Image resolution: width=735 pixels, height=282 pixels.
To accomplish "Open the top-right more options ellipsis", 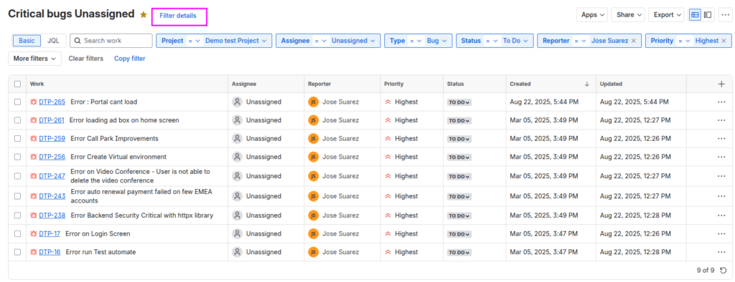I will coord(725,15).
